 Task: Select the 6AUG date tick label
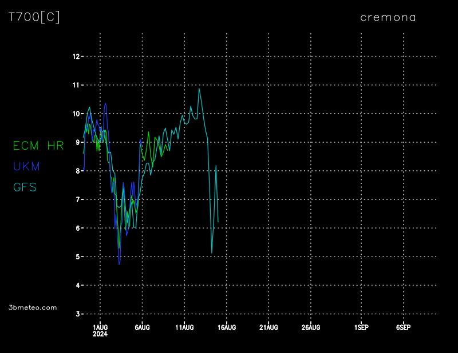tap(142, 327)
